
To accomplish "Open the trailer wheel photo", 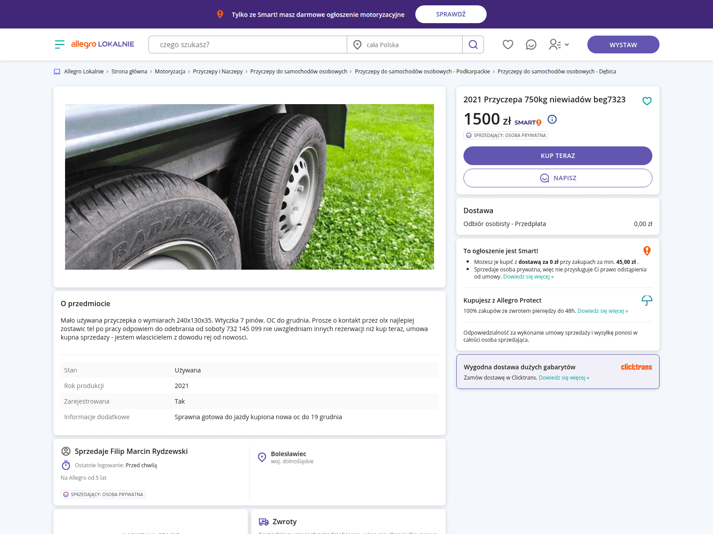I will (250, 187).
